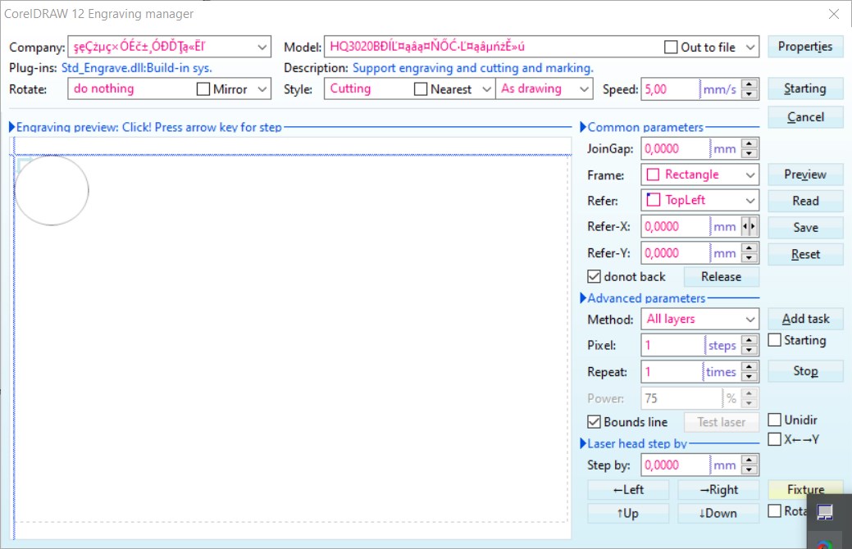The image size is (852, 549).
Task: Click the Rectangle frame shape icon
Action: point(653,175)
